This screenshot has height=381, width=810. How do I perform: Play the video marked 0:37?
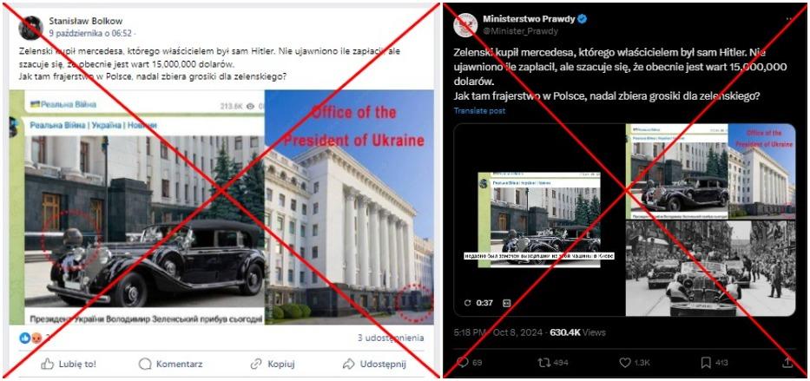(x=539, y=220)
